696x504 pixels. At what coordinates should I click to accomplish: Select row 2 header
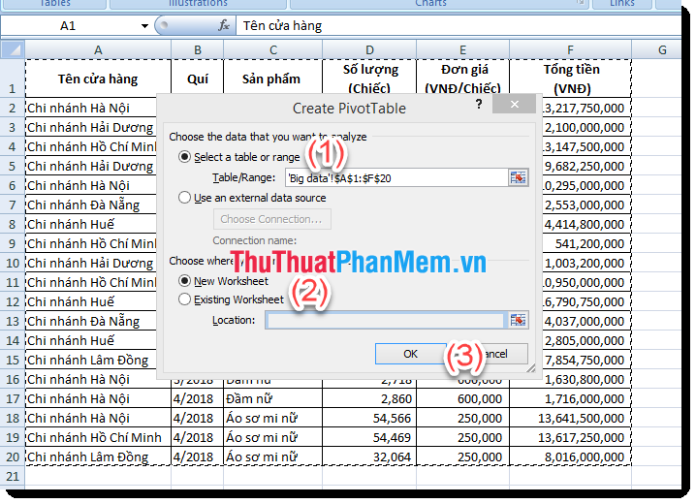pyautogui.click(x=13, y=108)
